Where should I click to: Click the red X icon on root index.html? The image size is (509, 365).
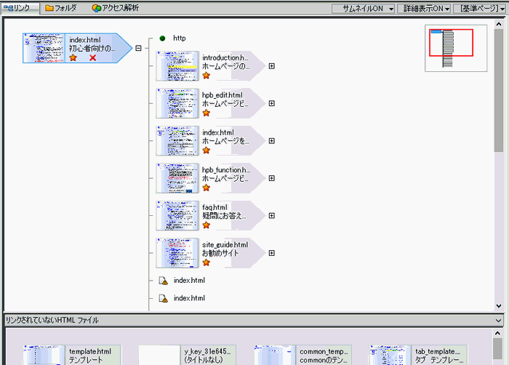[x=92, y=58]
